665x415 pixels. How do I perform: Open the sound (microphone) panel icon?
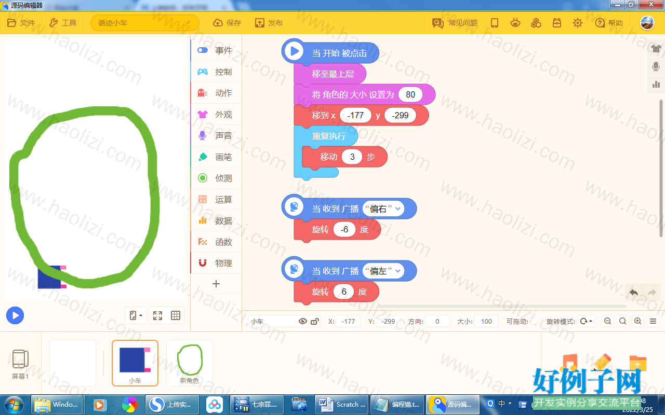(x=656, y=66)
